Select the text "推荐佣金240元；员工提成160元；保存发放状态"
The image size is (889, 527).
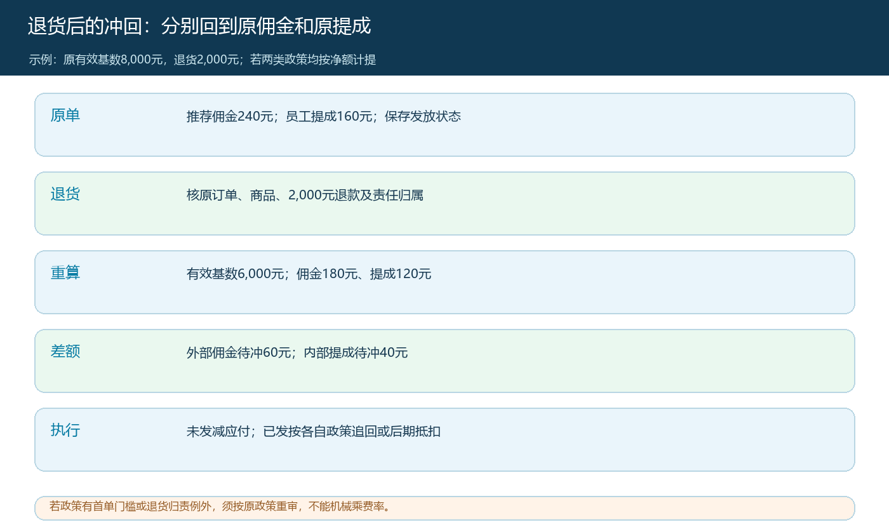tap(324, 116)
